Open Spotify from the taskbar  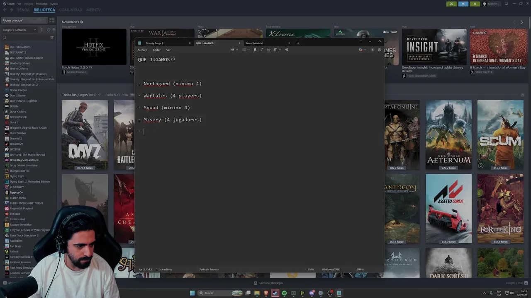(284, 293)
